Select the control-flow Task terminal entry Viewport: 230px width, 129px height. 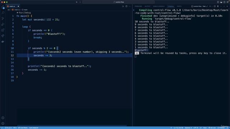tap(199, 6)
